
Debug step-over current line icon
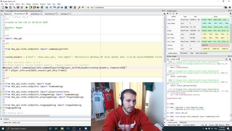point(51,7)
